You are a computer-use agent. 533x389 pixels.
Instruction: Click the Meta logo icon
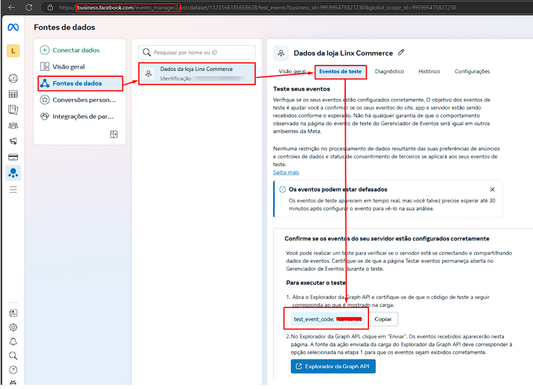(x=13, y=27)
